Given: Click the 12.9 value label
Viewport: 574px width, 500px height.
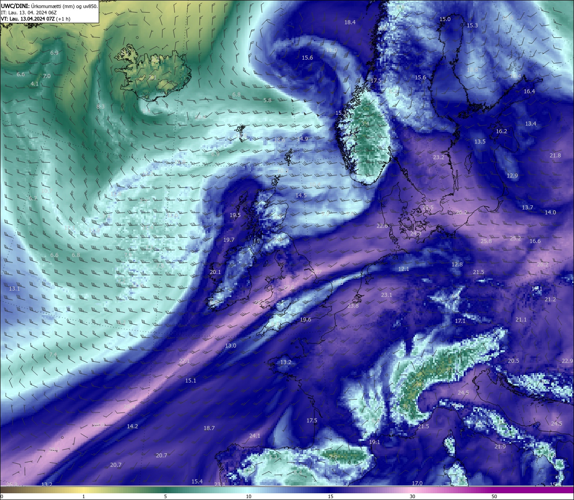Looking at the screenshot, I should 512,176.
